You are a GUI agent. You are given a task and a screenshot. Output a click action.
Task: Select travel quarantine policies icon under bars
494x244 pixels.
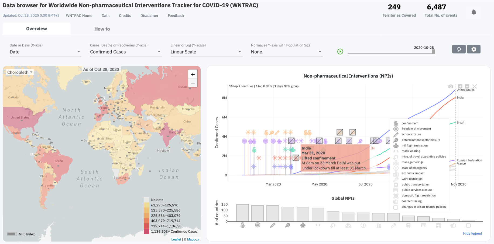click(x=333, y=225)
